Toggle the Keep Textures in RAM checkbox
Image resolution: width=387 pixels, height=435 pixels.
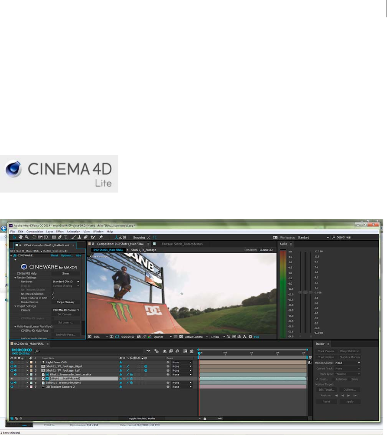(53, 298)
